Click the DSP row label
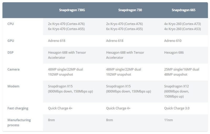 [10, 53]
